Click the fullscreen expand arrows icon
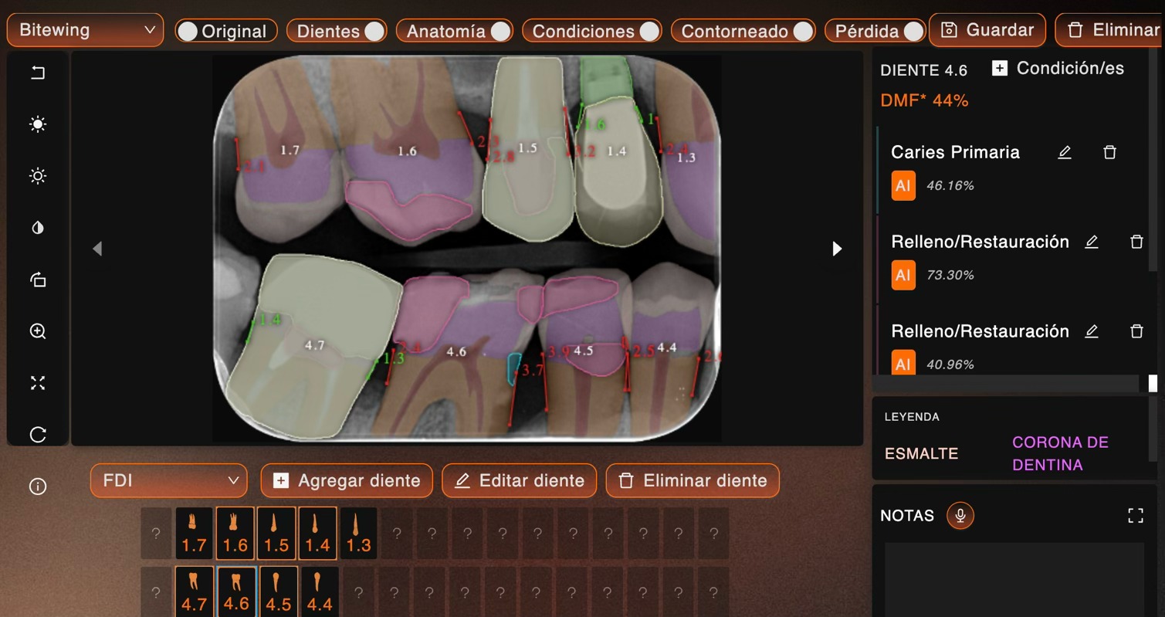The height and width of the screenshot is (617, 1165). (38, 383)
